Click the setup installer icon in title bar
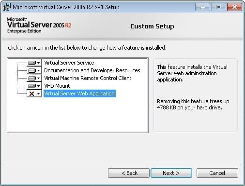245x186 pixels. (7, 7)
